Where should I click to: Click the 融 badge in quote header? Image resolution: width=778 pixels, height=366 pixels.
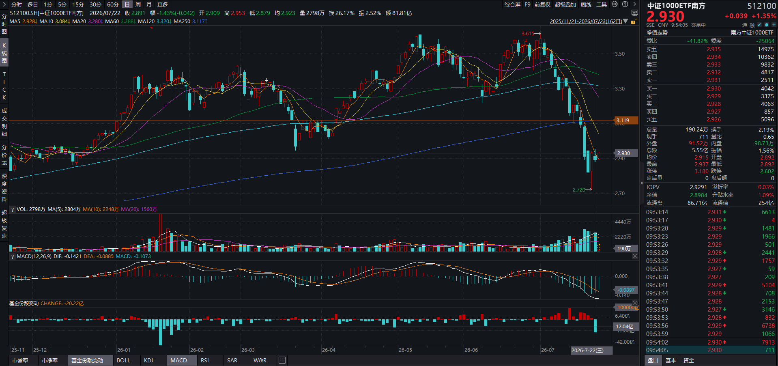tap(752, 25)
